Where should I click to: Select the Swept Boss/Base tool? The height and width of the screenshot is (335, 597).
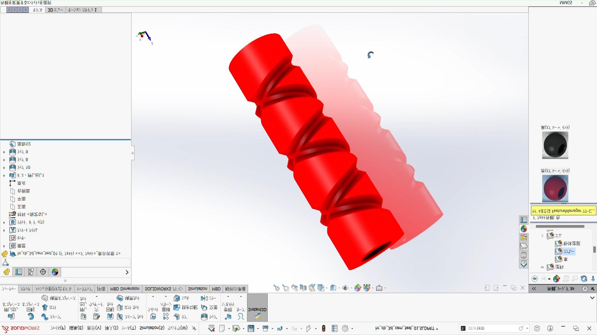(51, 317)
